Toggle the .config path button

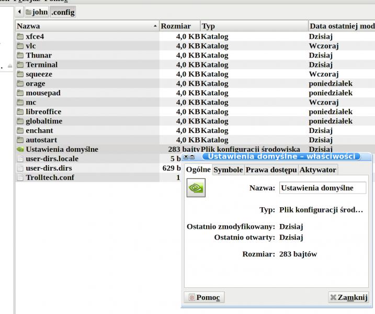(63, 12)
